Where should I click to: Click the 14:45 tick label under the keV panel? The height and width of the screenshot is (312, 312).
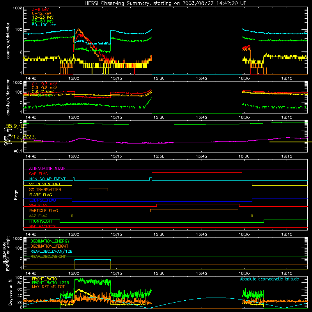click(31, 78)
